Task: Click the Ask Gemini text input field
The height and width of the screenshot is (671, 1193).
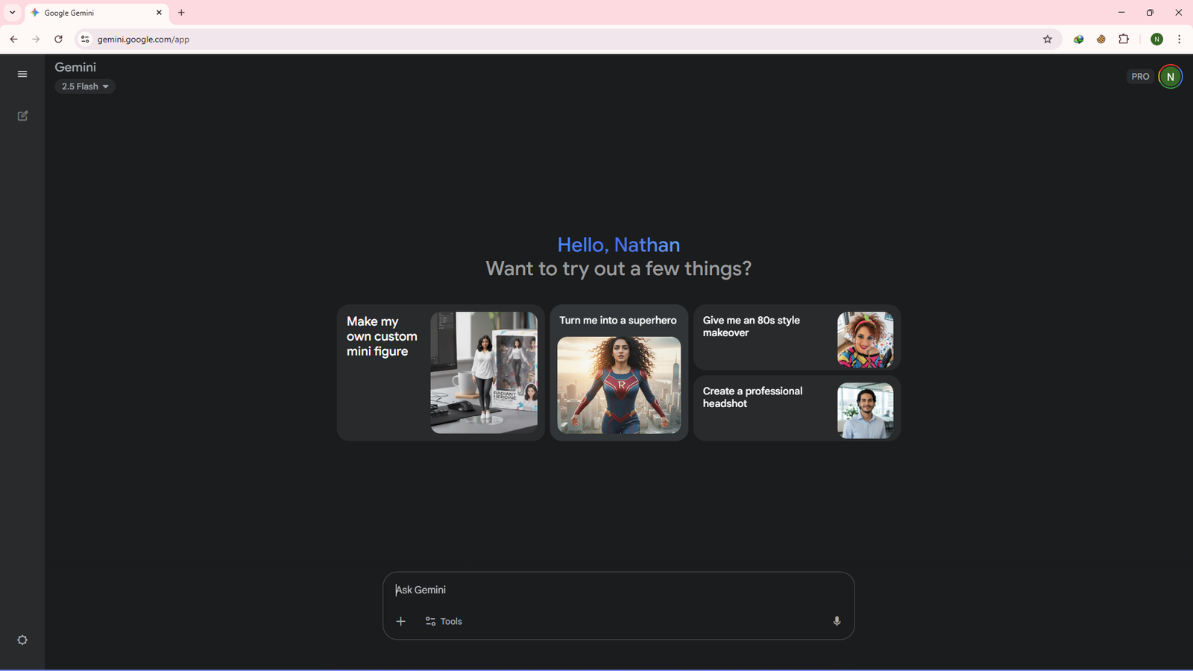Action: 617,590
